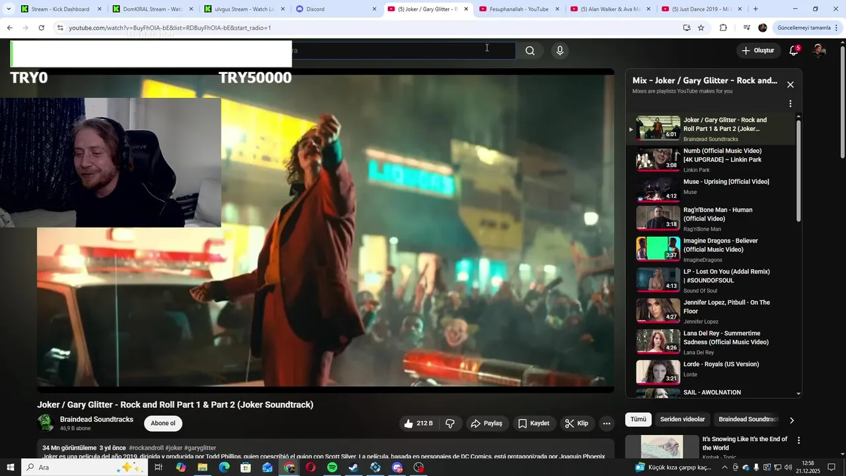This screenshot has width=846, height=476.
Task: Switch to Just Dance 2019 tab
Action: 702,9
